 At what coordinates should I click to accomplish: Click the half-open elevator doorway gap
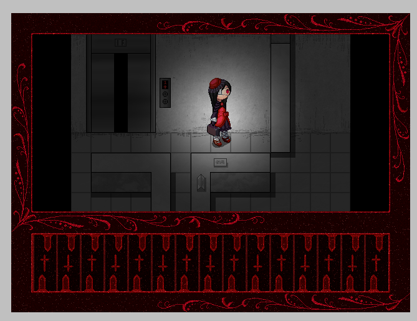pyautogui.click(x=121, y=92)
